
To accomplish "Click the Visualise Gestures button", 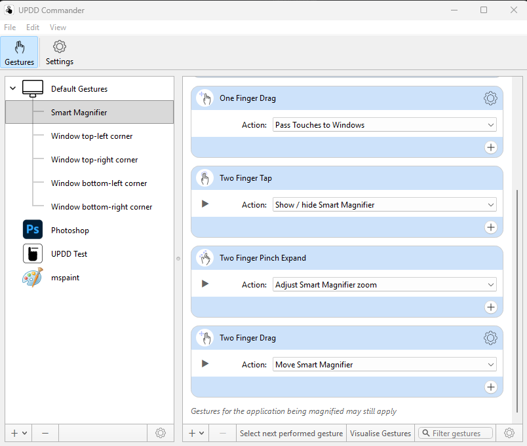I will 380,434.
